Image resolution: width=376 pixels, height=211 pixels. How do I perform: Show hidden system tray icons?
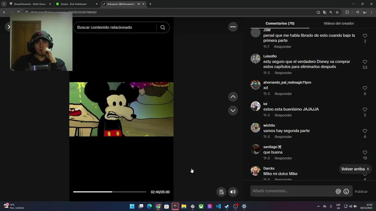point(318,206)
